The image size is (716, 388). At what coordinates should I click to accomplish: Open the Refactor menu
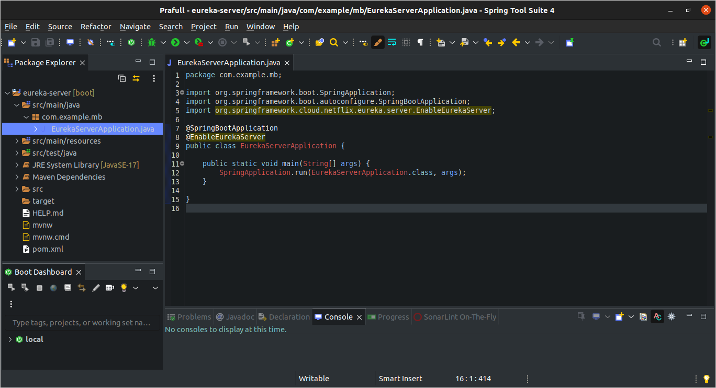96,27
